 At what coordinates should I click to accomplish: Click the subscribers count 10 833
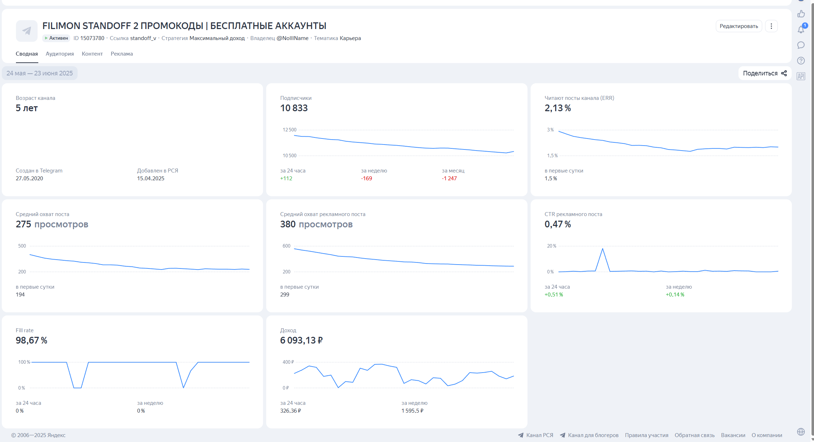tap(294, 108)
